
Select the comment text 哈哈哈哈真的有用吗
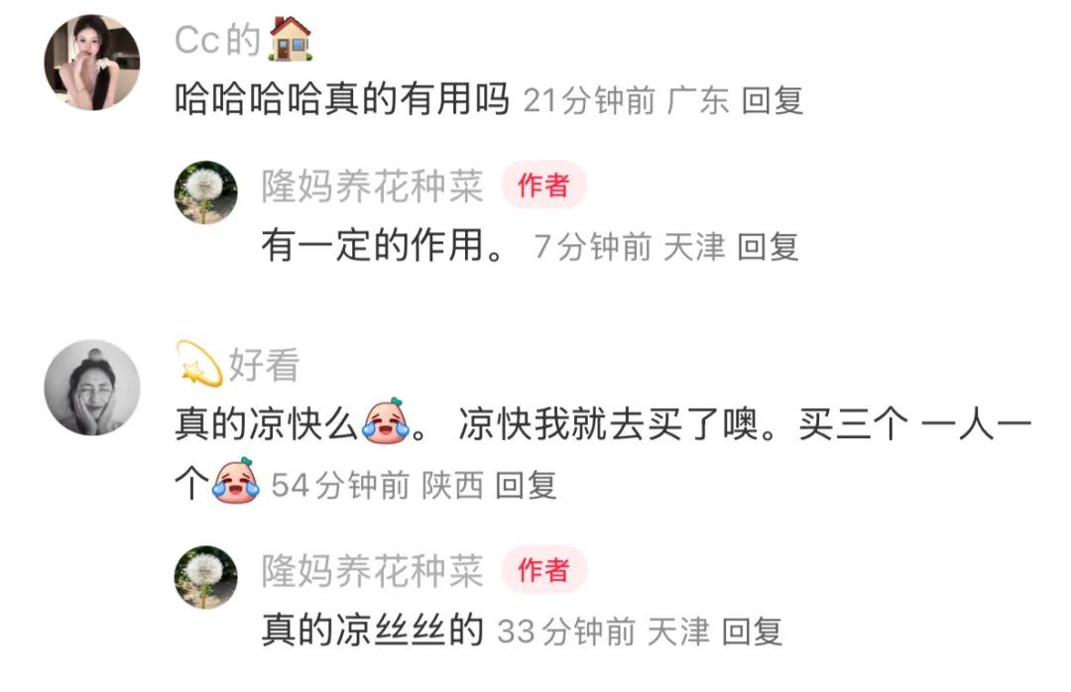342,99
